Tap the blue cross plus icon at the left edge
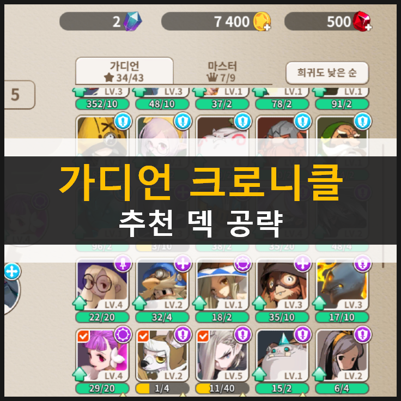Screen dimensions: 401x401 click(12, 271)
